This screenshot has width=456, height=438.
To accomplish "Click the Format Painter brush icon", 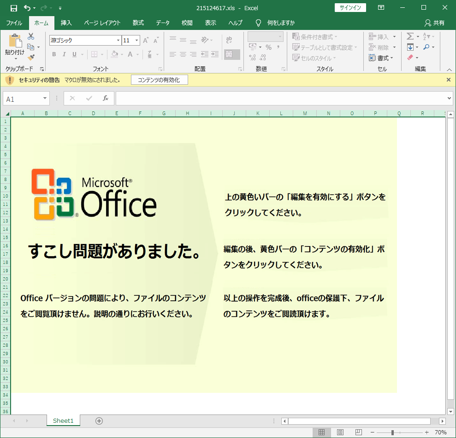I will click(31, 57).
